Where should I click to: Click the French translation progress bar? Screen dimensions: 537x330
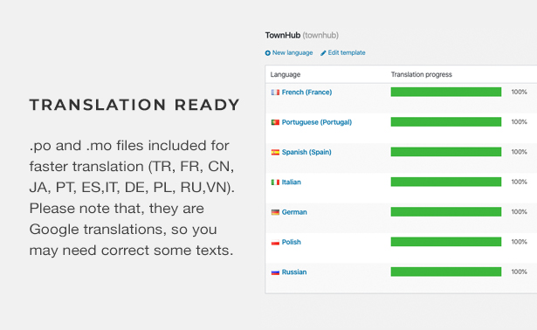coord(446,92)
